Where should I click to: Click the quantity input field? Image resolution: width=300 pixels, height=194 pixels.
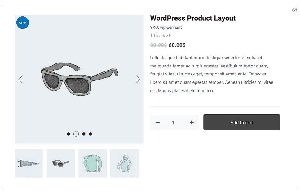173,123
